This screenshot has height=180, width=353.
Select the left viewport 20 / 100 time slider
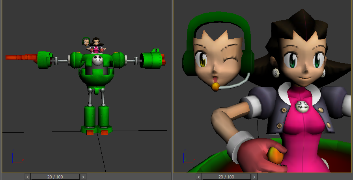click(55, 177)
